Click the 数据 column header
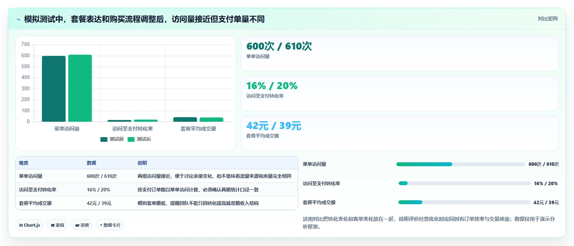The image size is (574, 246). coord(92,163)
